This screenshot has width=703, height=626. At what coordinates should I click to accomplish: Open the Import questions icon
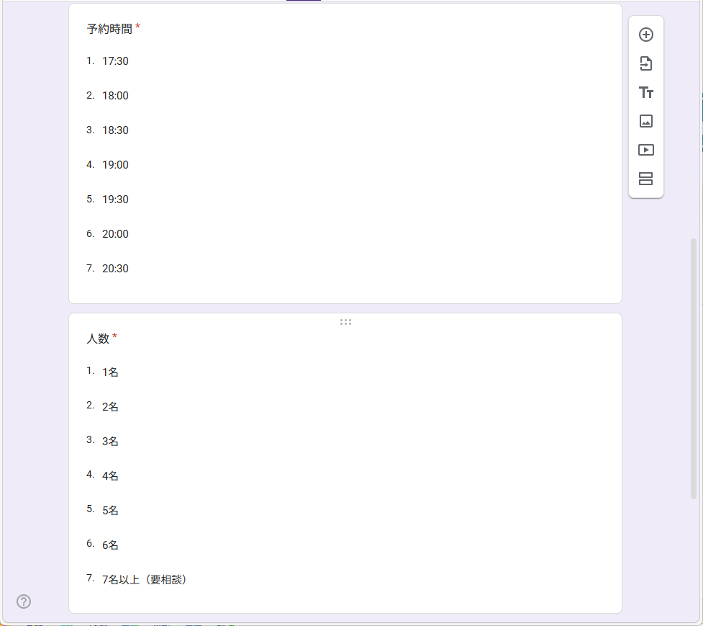pyautogui.click(x=645, y=63)
